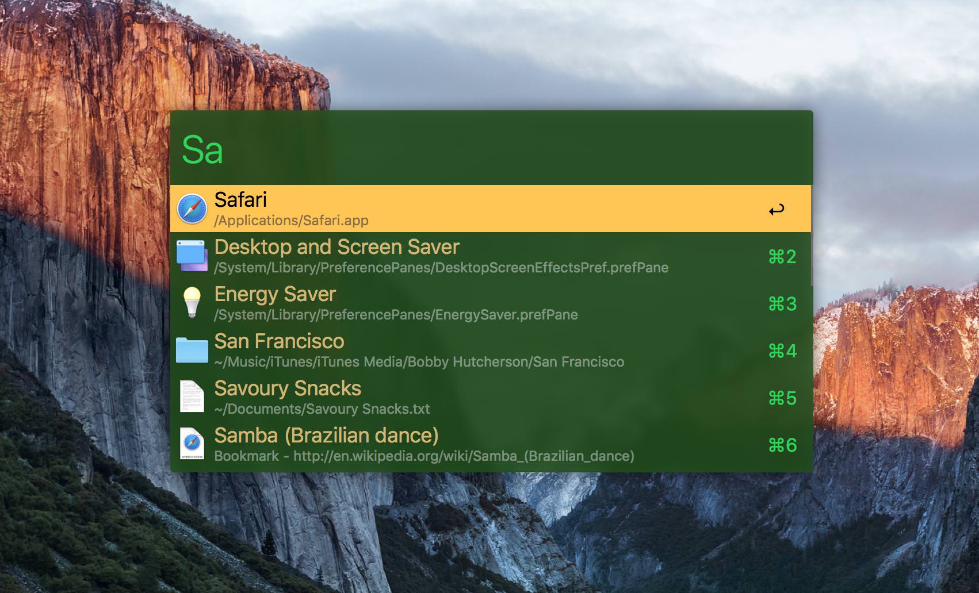
Task: Click the Safari compass icon in results
Action: pos(192,209)
